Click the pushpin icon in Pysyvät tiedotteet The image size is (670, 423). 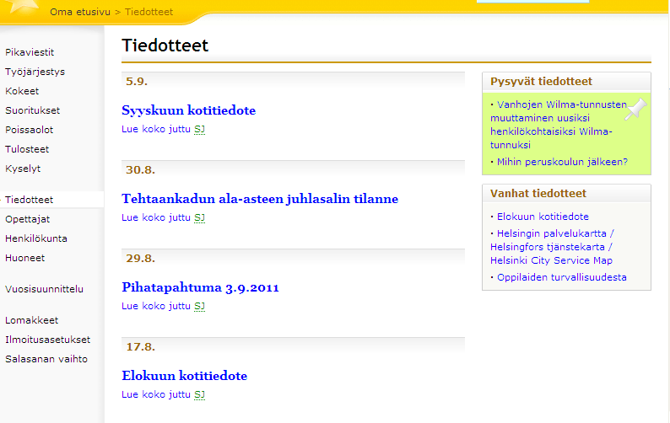tap(635, 109)
